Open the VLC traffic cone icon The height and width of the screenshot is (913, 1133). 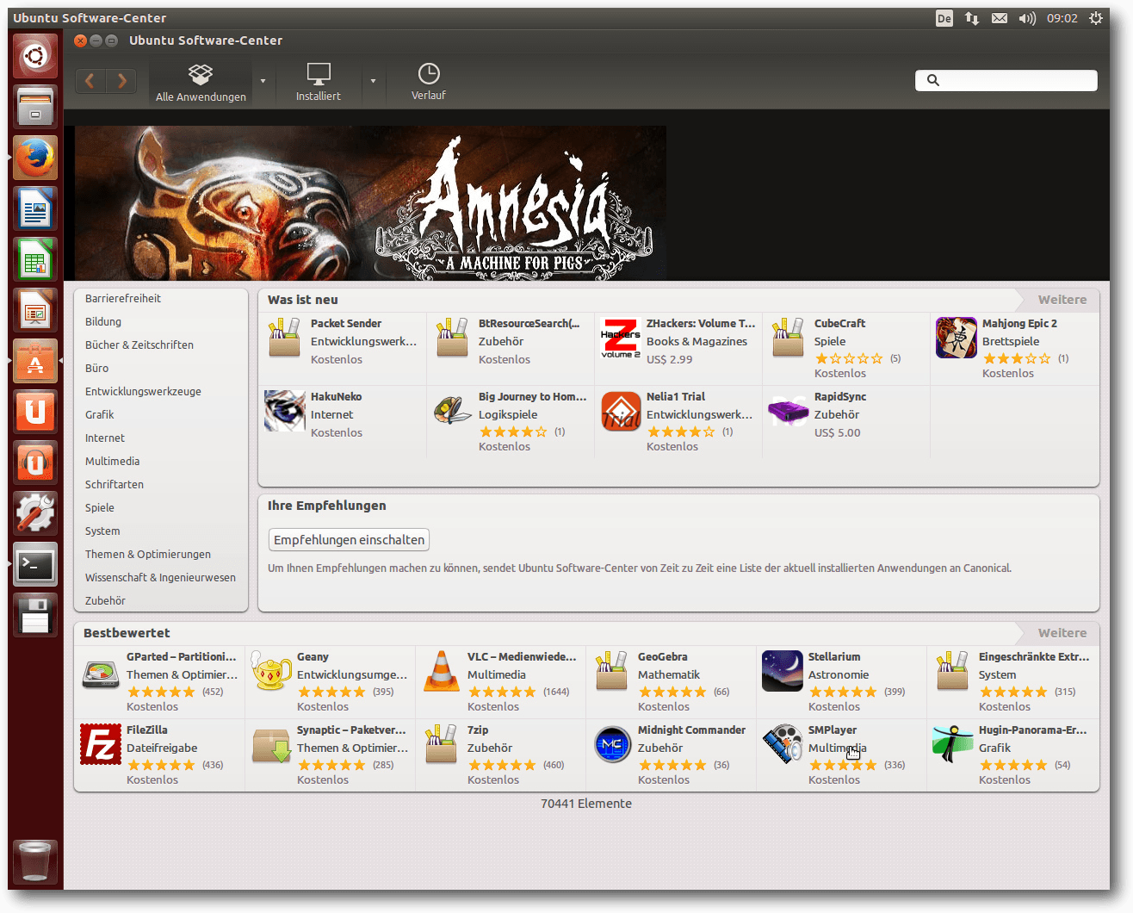(441, 671)
